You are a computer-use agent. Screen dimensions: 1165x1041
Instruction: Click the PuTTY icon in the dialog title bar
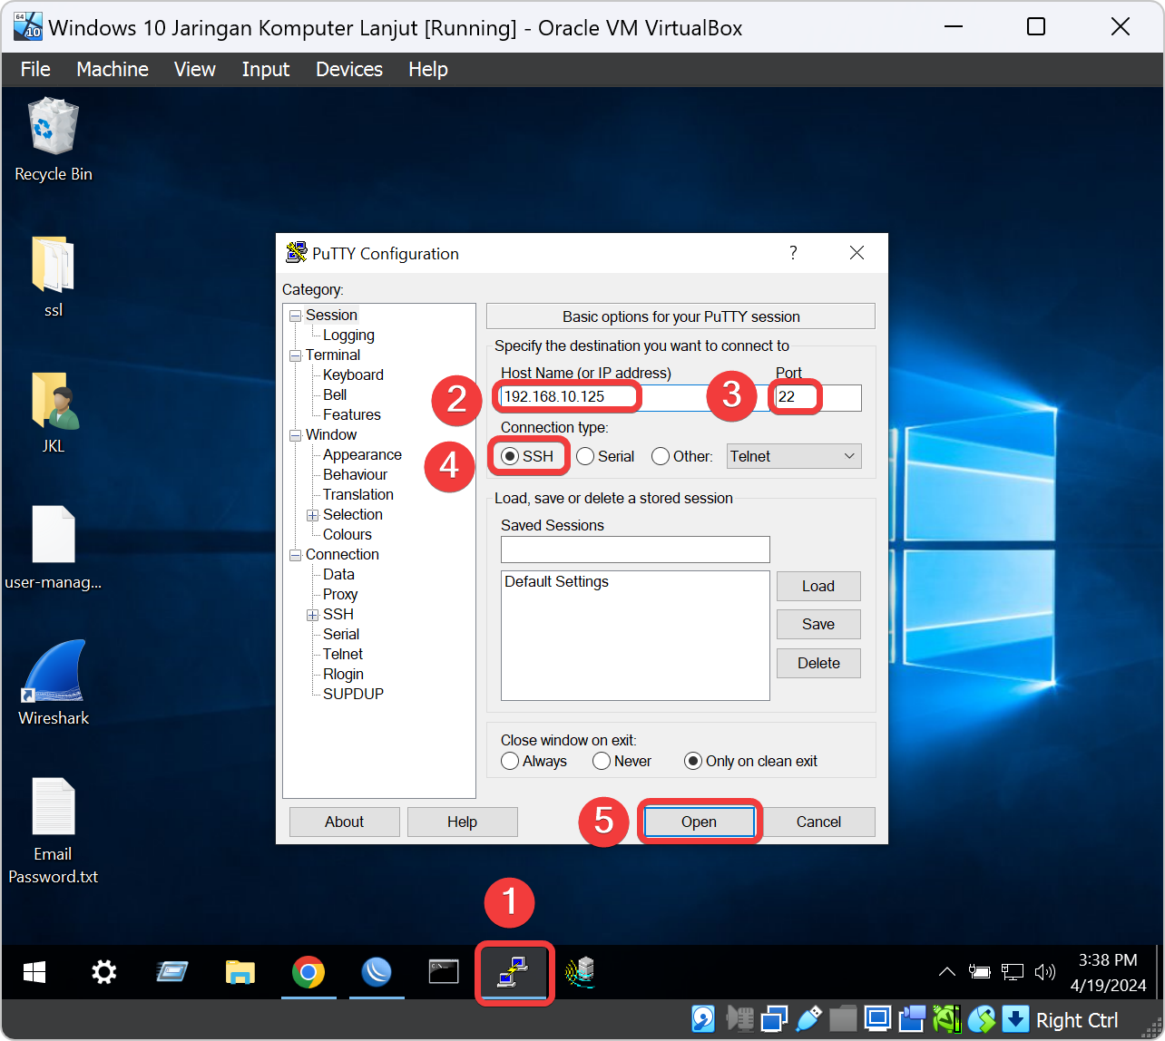[x=296, y=252]
